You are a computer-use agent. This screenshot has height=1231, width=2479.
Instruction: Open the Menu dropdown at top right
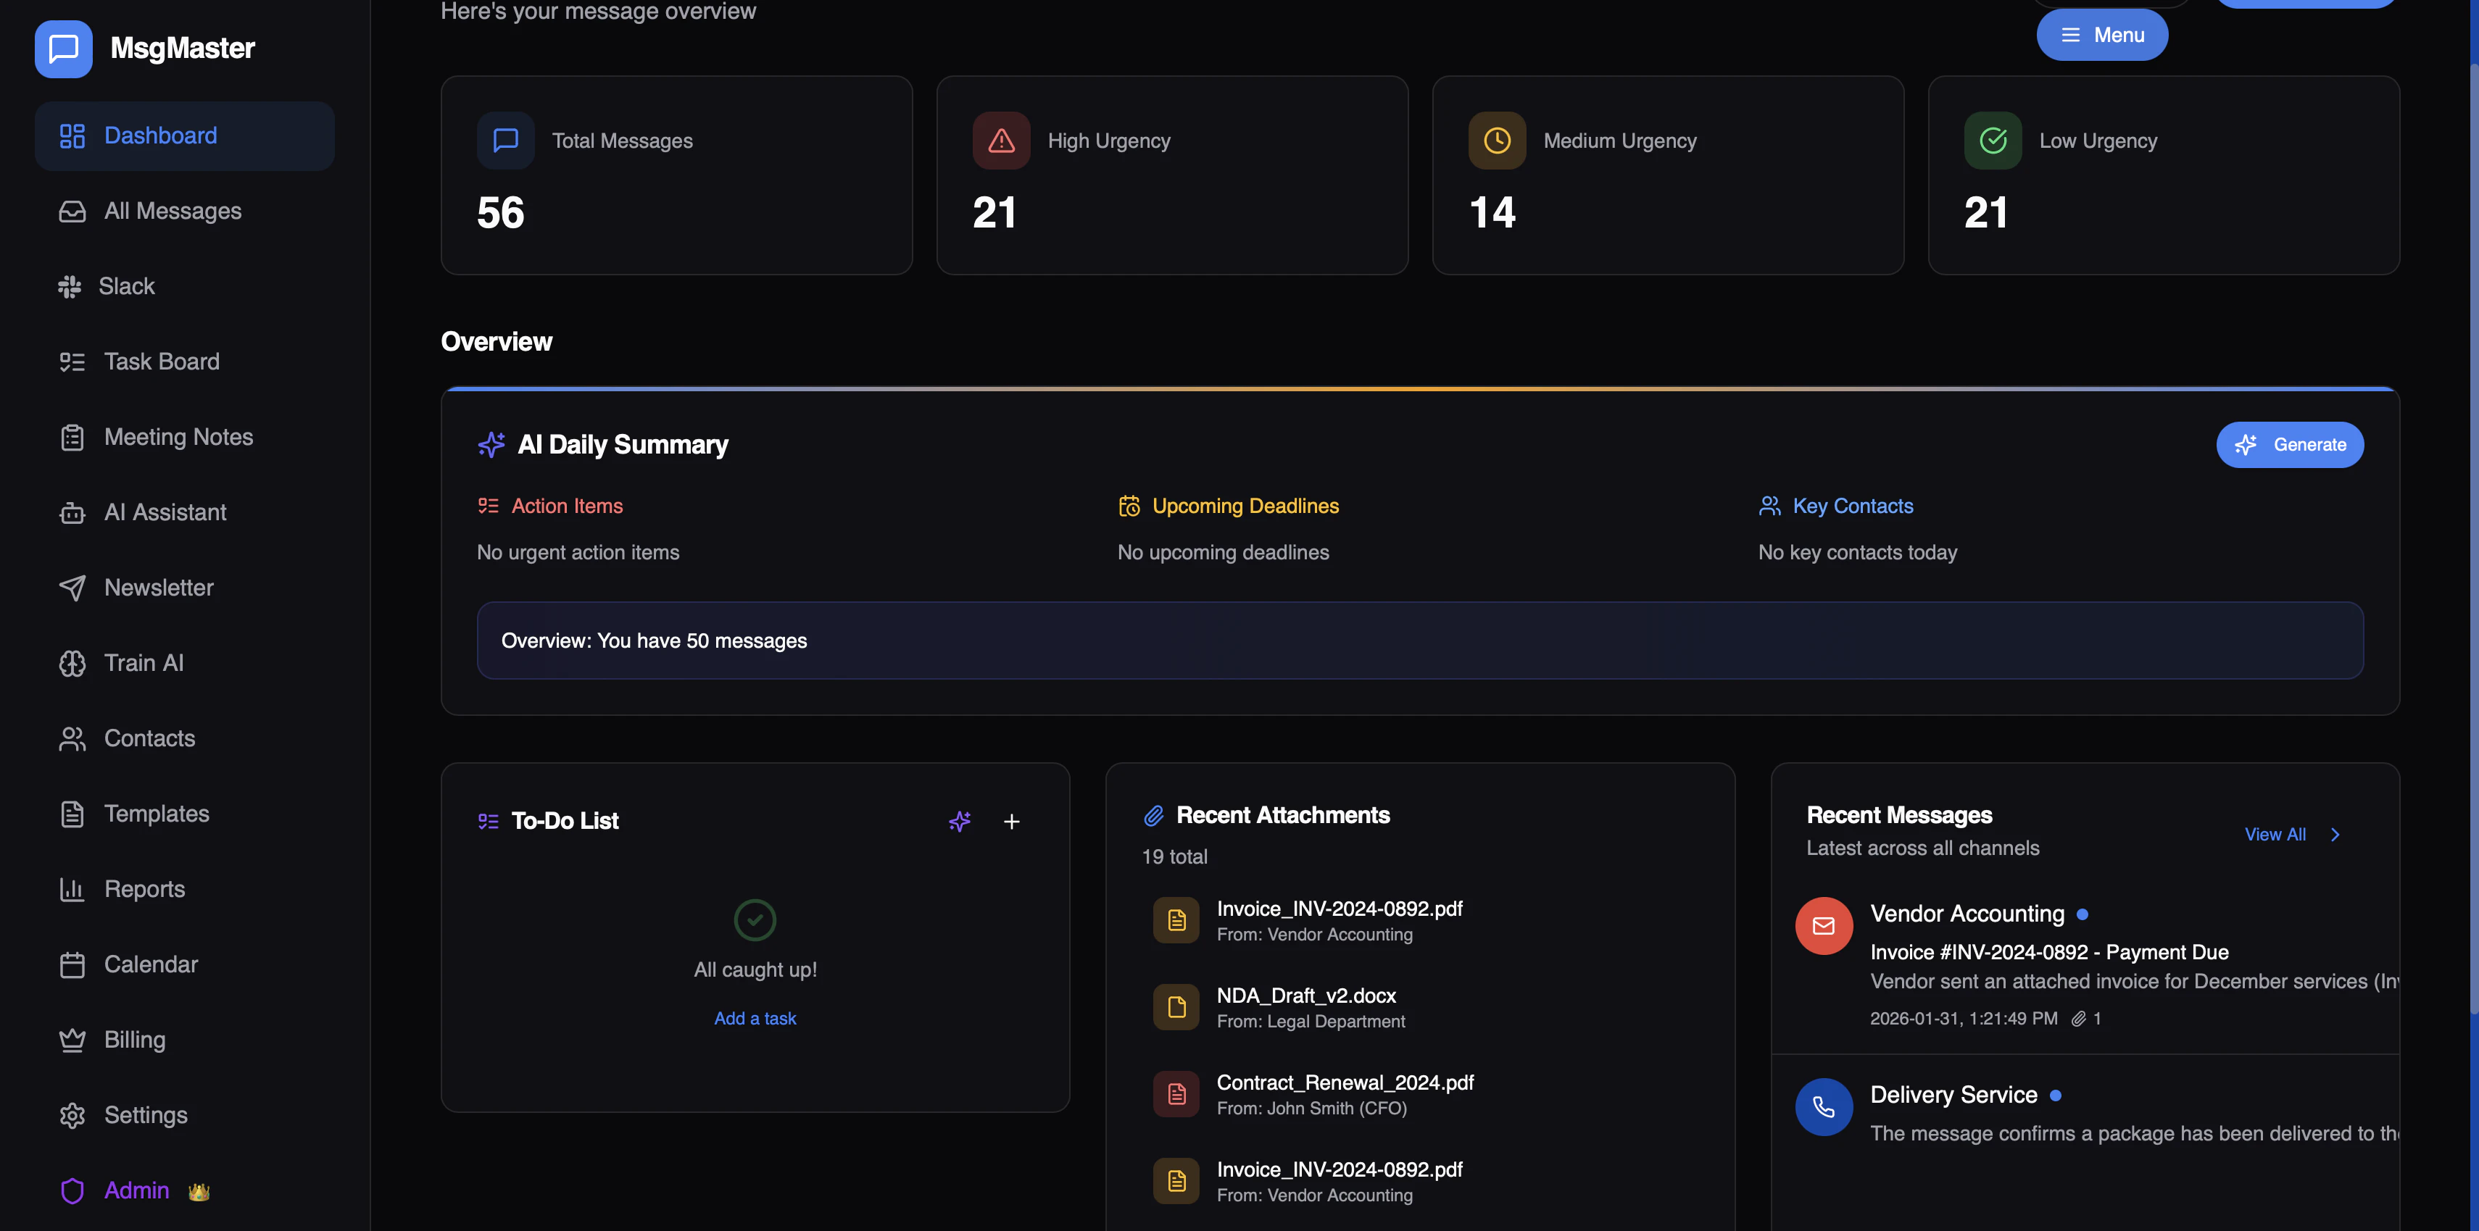(2102, 35)
